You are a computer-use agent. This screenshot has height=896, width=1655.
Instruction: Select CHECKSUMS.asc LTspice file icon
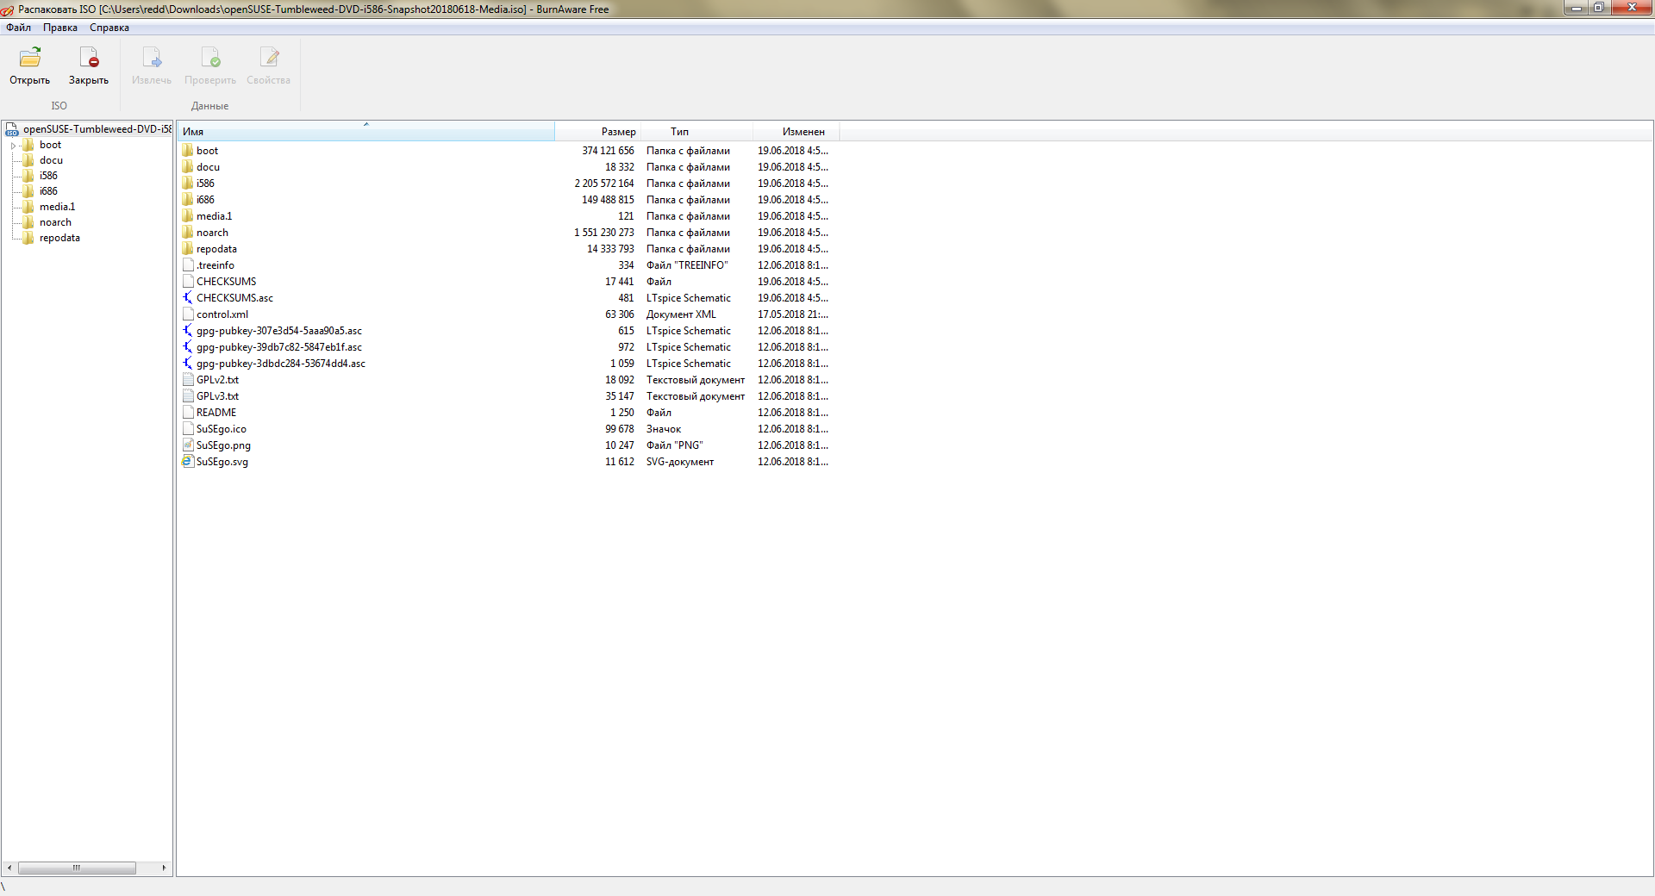(188, 298)
